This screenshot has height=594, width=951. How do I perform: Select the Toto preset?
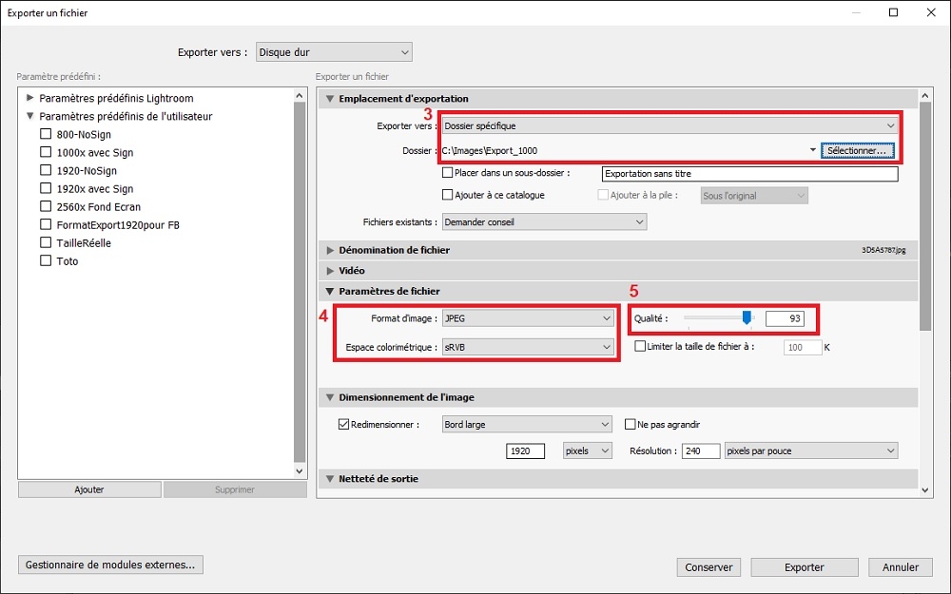pos(68,261)
